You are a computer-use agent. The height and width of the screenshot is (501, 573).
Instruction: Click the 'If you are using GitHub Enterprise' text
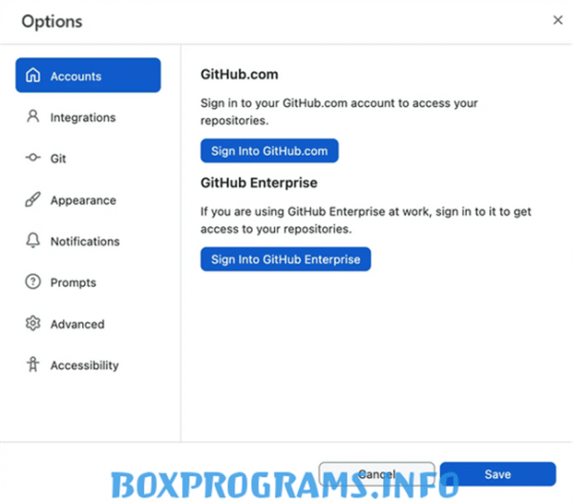(366, 220)
